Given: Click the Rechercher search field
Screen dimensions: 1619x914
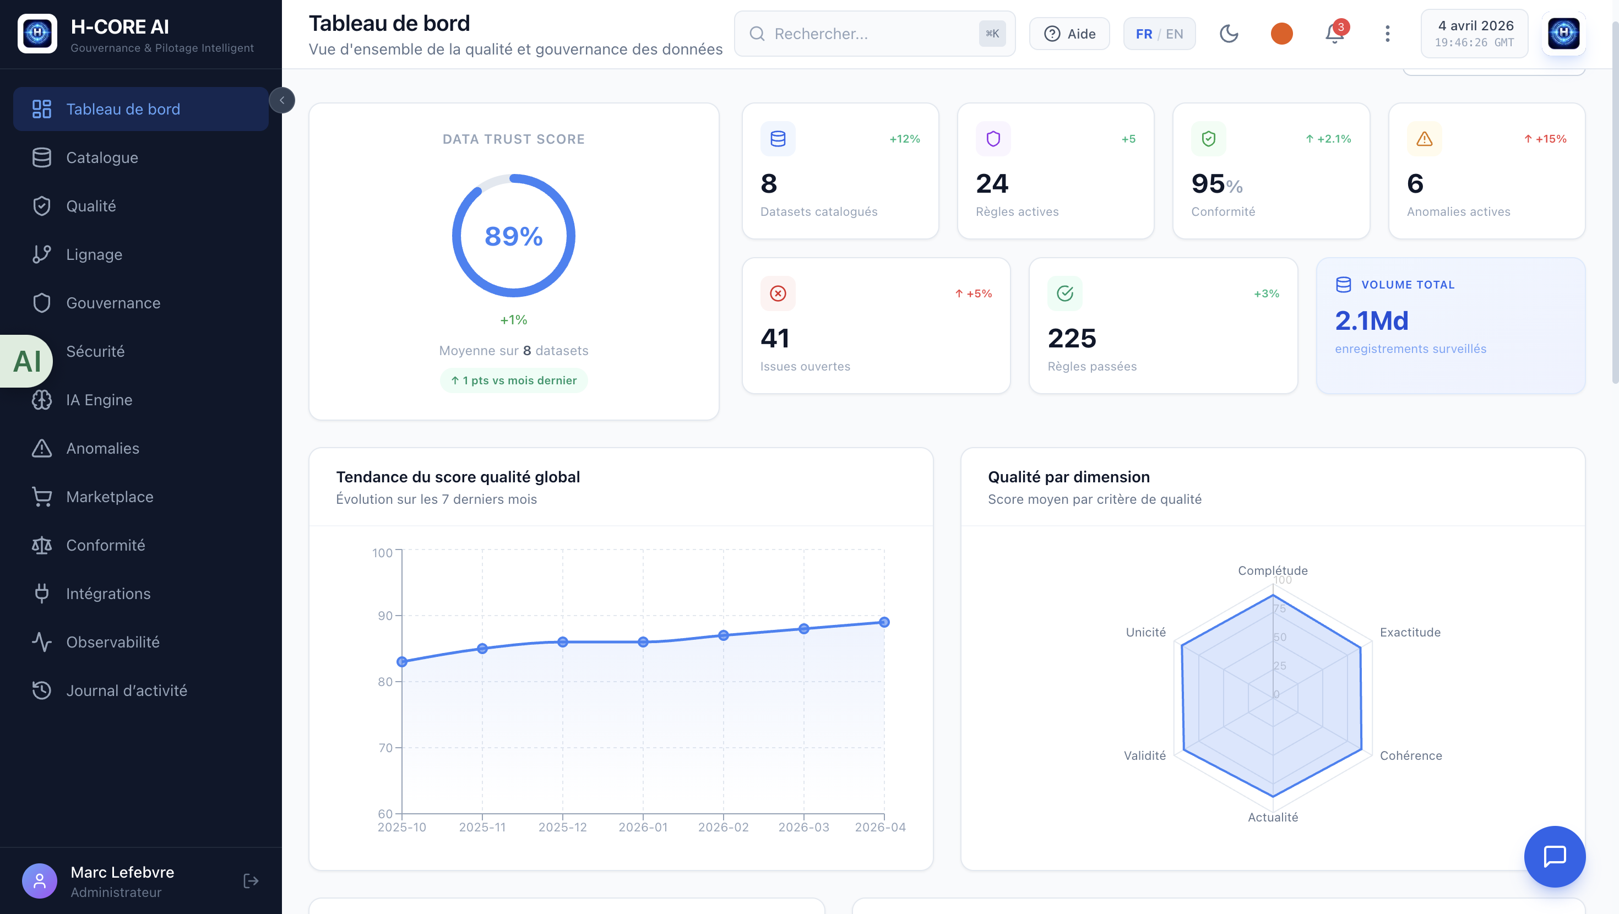Looking at the screenshot, I should click(873, 34).
